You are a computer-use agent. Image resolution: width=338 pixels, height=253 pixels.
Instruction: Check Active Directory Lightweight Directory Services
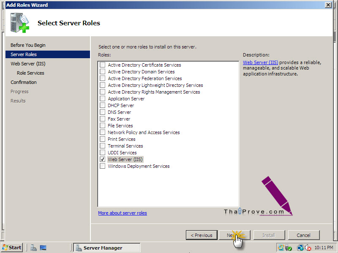click(x=103, y=85)
